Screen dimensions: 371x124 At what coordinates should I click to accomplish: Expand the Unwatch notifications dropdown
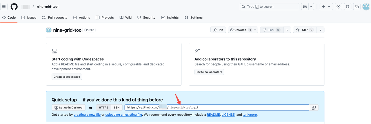pyautogui.click(x=255, y=30)
